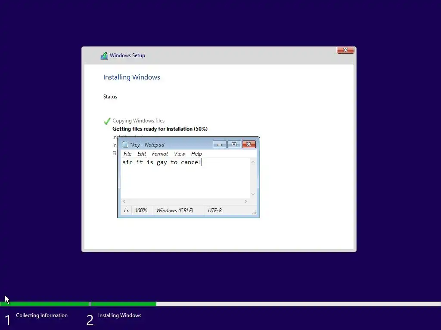This screenshot has width=441, height=330.
Task: Click the Windows Setup title bar icon
Action: point(104,56)
